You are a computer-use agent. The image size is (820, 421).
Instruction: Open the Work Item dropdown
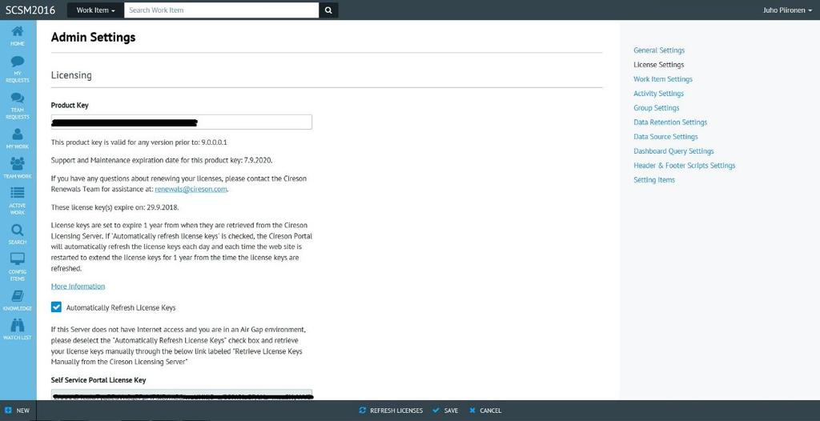click(x=95, y=10)
